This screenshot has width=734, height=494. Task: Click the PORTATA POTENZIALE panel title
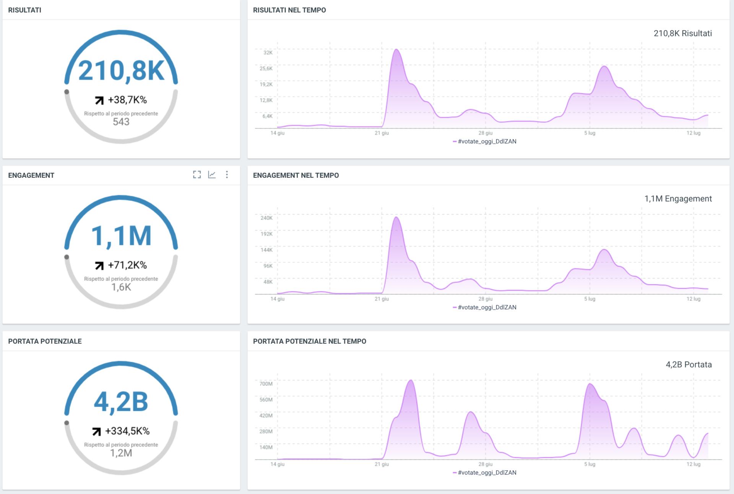pos(45,341)
